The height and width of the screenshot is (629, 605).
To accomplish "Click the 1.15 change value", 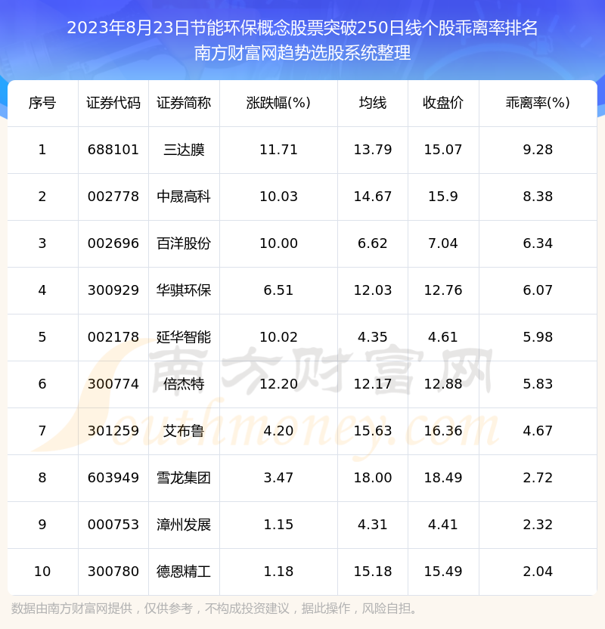I will 278,525.
